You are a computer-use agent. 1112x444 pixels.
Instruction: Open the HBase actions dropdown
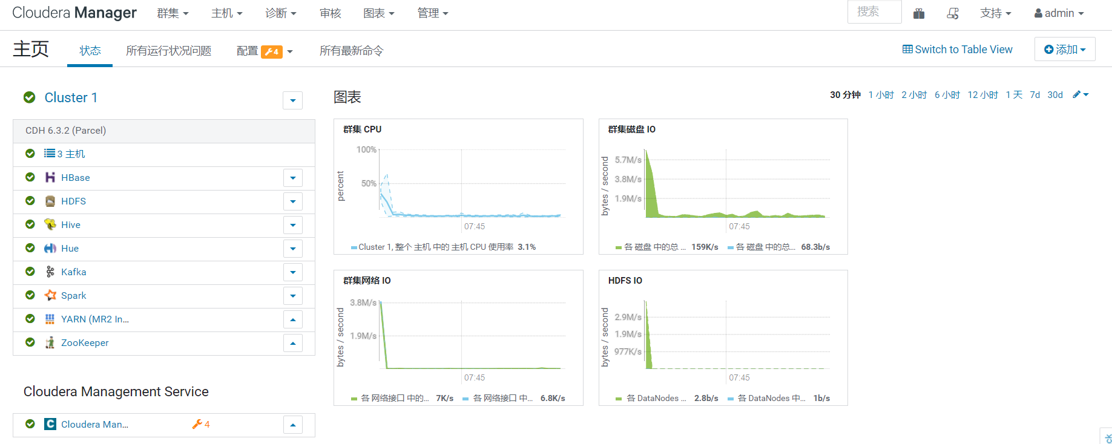[293, 178]
